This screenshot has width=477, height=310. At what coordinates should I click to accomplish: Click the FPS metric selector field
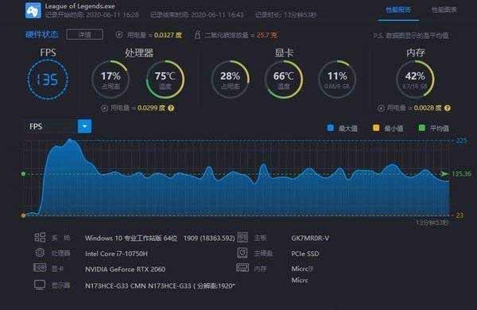coord(57,126)
